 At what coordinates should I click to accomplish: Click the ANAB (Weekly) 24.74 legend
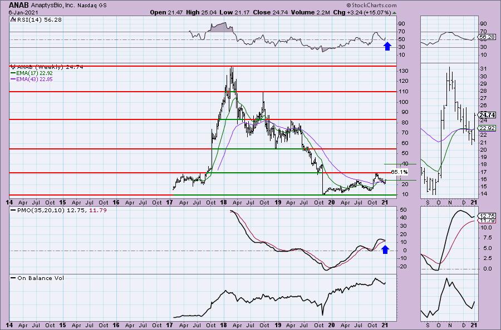tap(47, 67)
